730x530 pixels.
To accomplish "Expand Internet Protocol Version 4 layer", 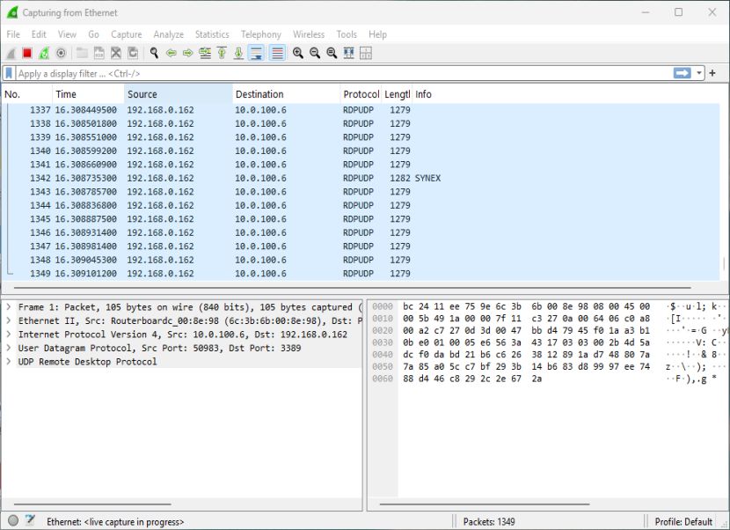I will (9, 335).
